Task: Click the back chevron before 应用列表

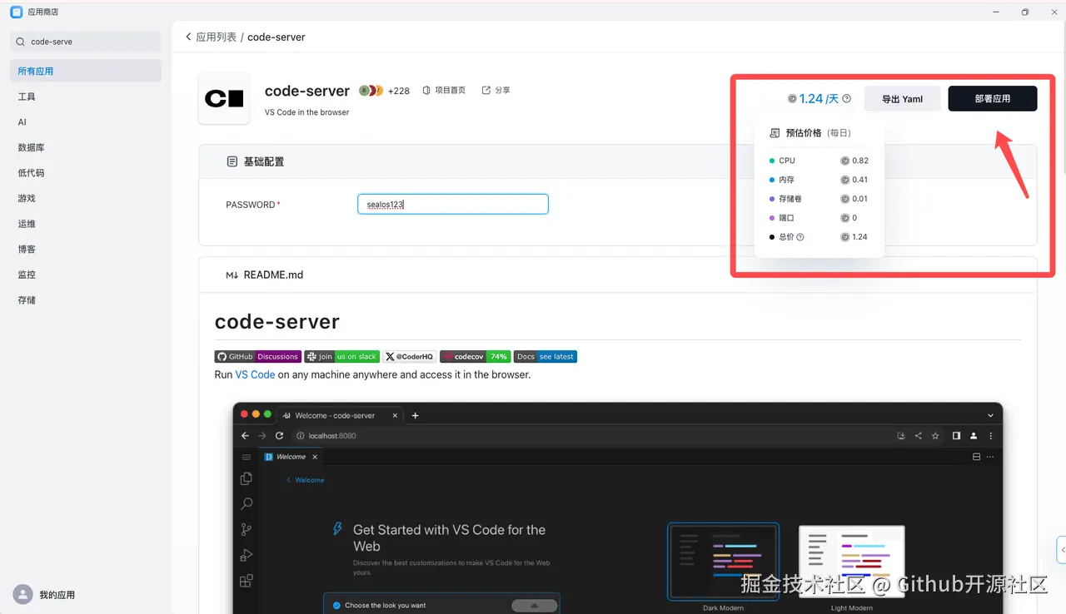Action: pos(188,37)
